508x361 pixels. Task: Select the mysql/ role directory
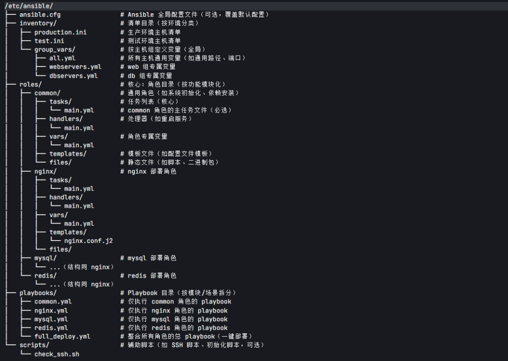(x=45, y=258)
